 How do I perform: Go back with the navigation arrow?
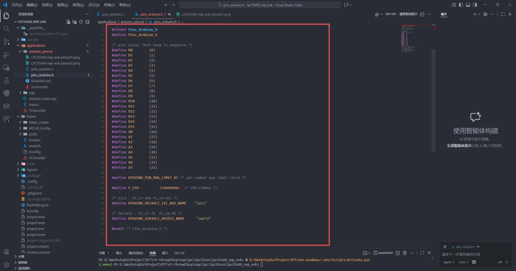click(x=167, y=5)
